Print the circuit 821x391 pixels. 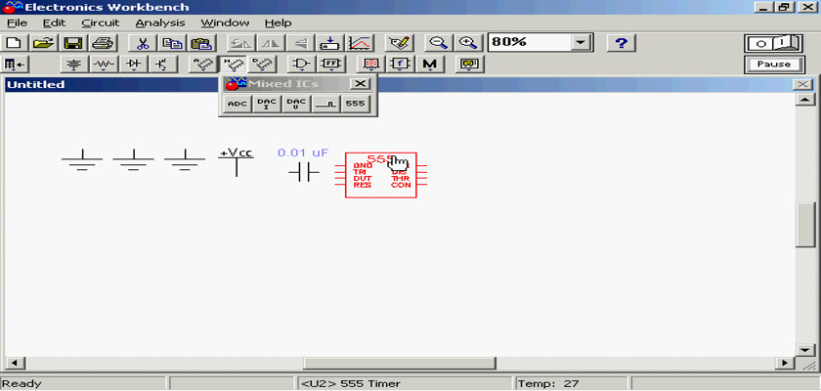pyautogui.click(x=103, y=43)
